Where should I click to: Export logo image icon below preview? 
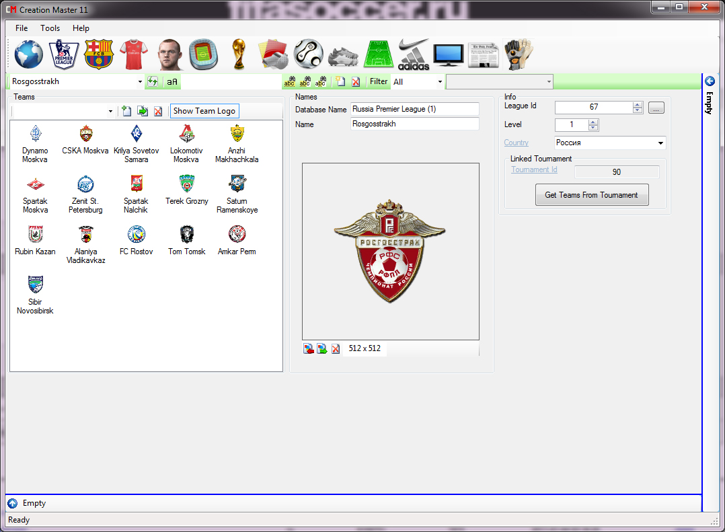321,348
